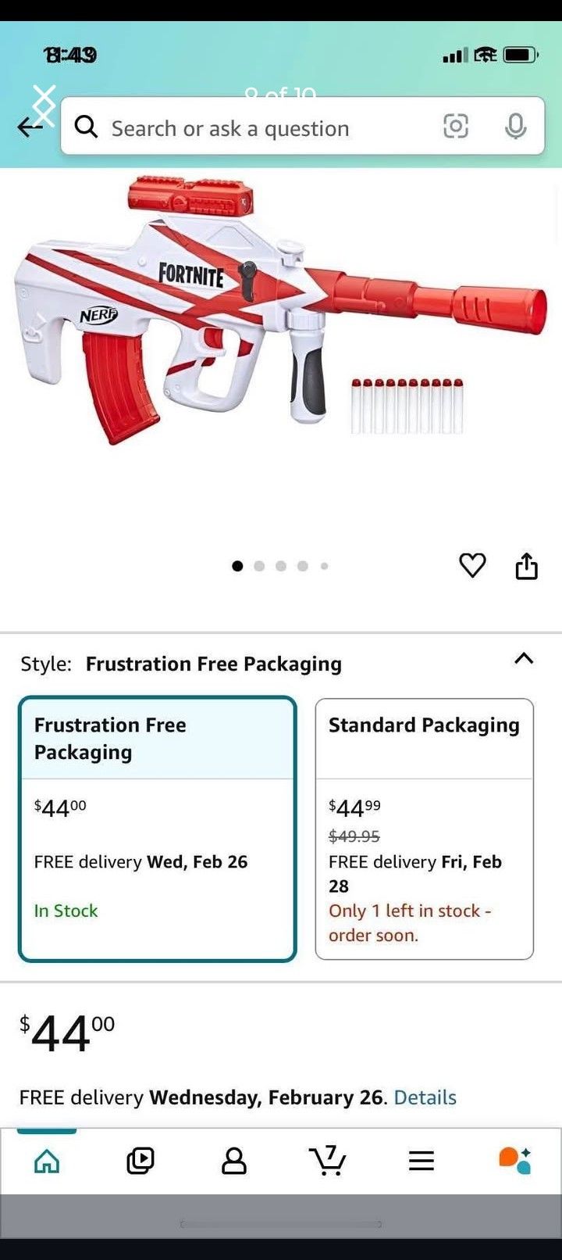
Task: Open camera lens search
Action: click(x=456, y=126)
